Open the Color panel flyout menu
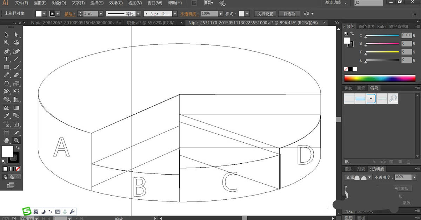Screen dimensions: 421x220 click(417, 26)
